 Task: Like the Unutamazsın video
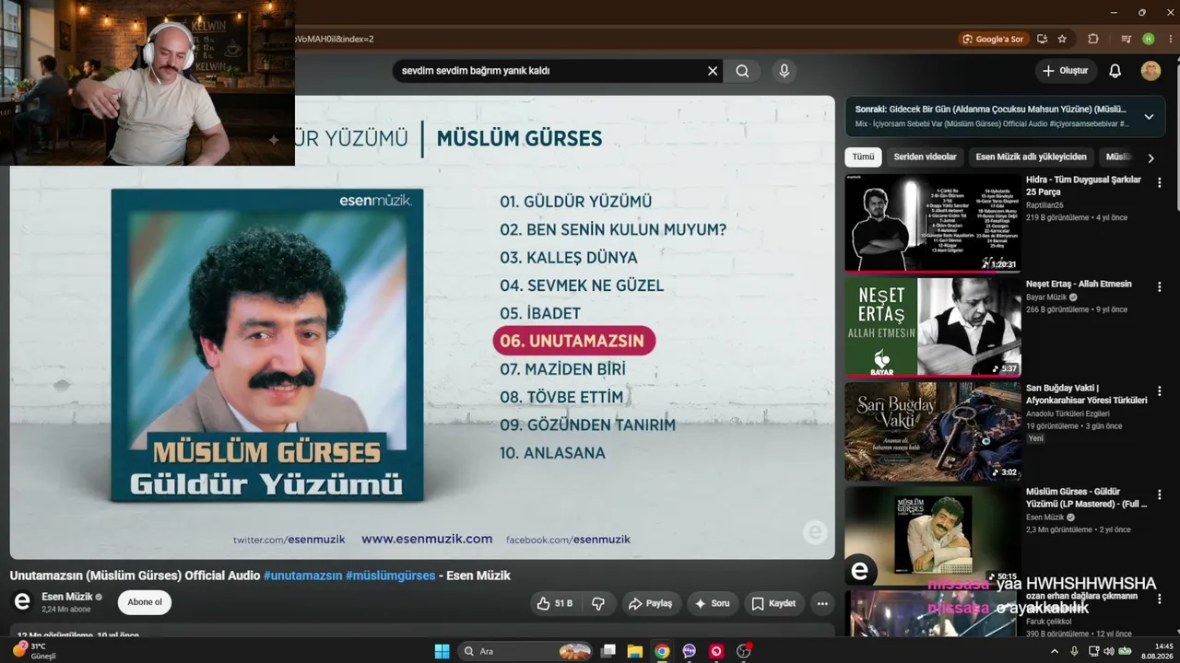point(554,603)
